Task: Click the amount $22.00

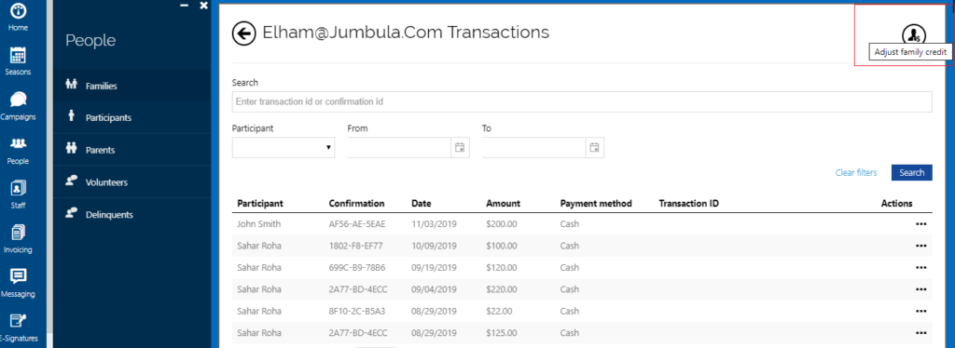Action: tap(500, 311)
